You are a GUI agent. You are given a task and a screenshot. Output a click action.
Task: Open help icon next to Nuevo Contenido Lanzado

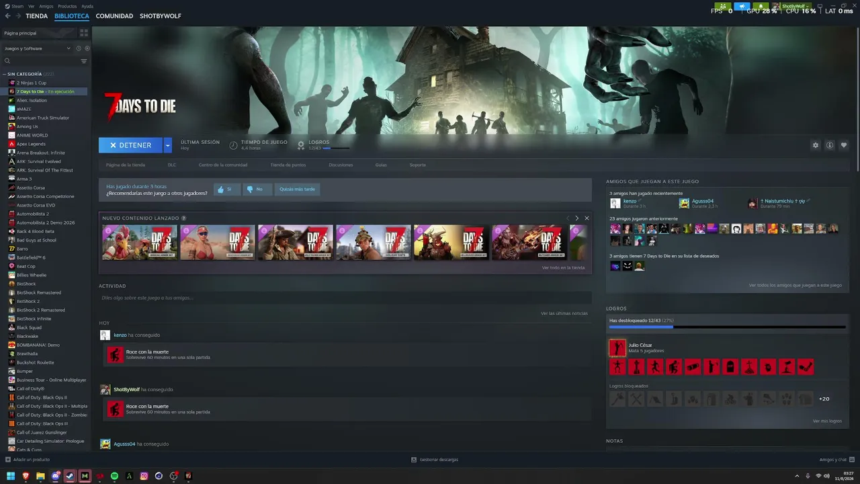pos(183,218)
